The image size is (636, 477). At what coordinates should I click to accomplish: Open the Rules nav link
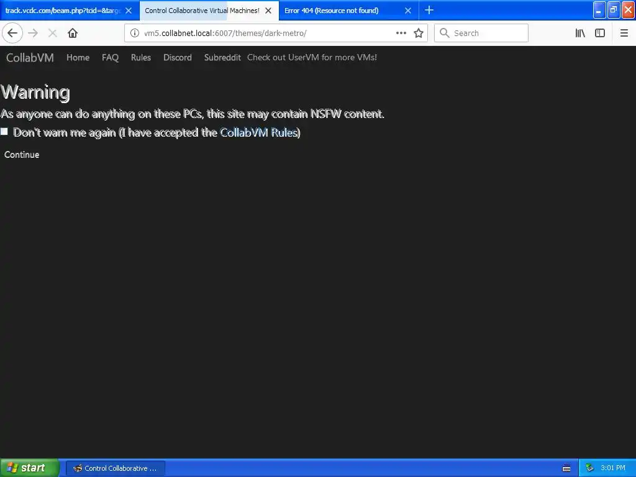click(141, 58)
